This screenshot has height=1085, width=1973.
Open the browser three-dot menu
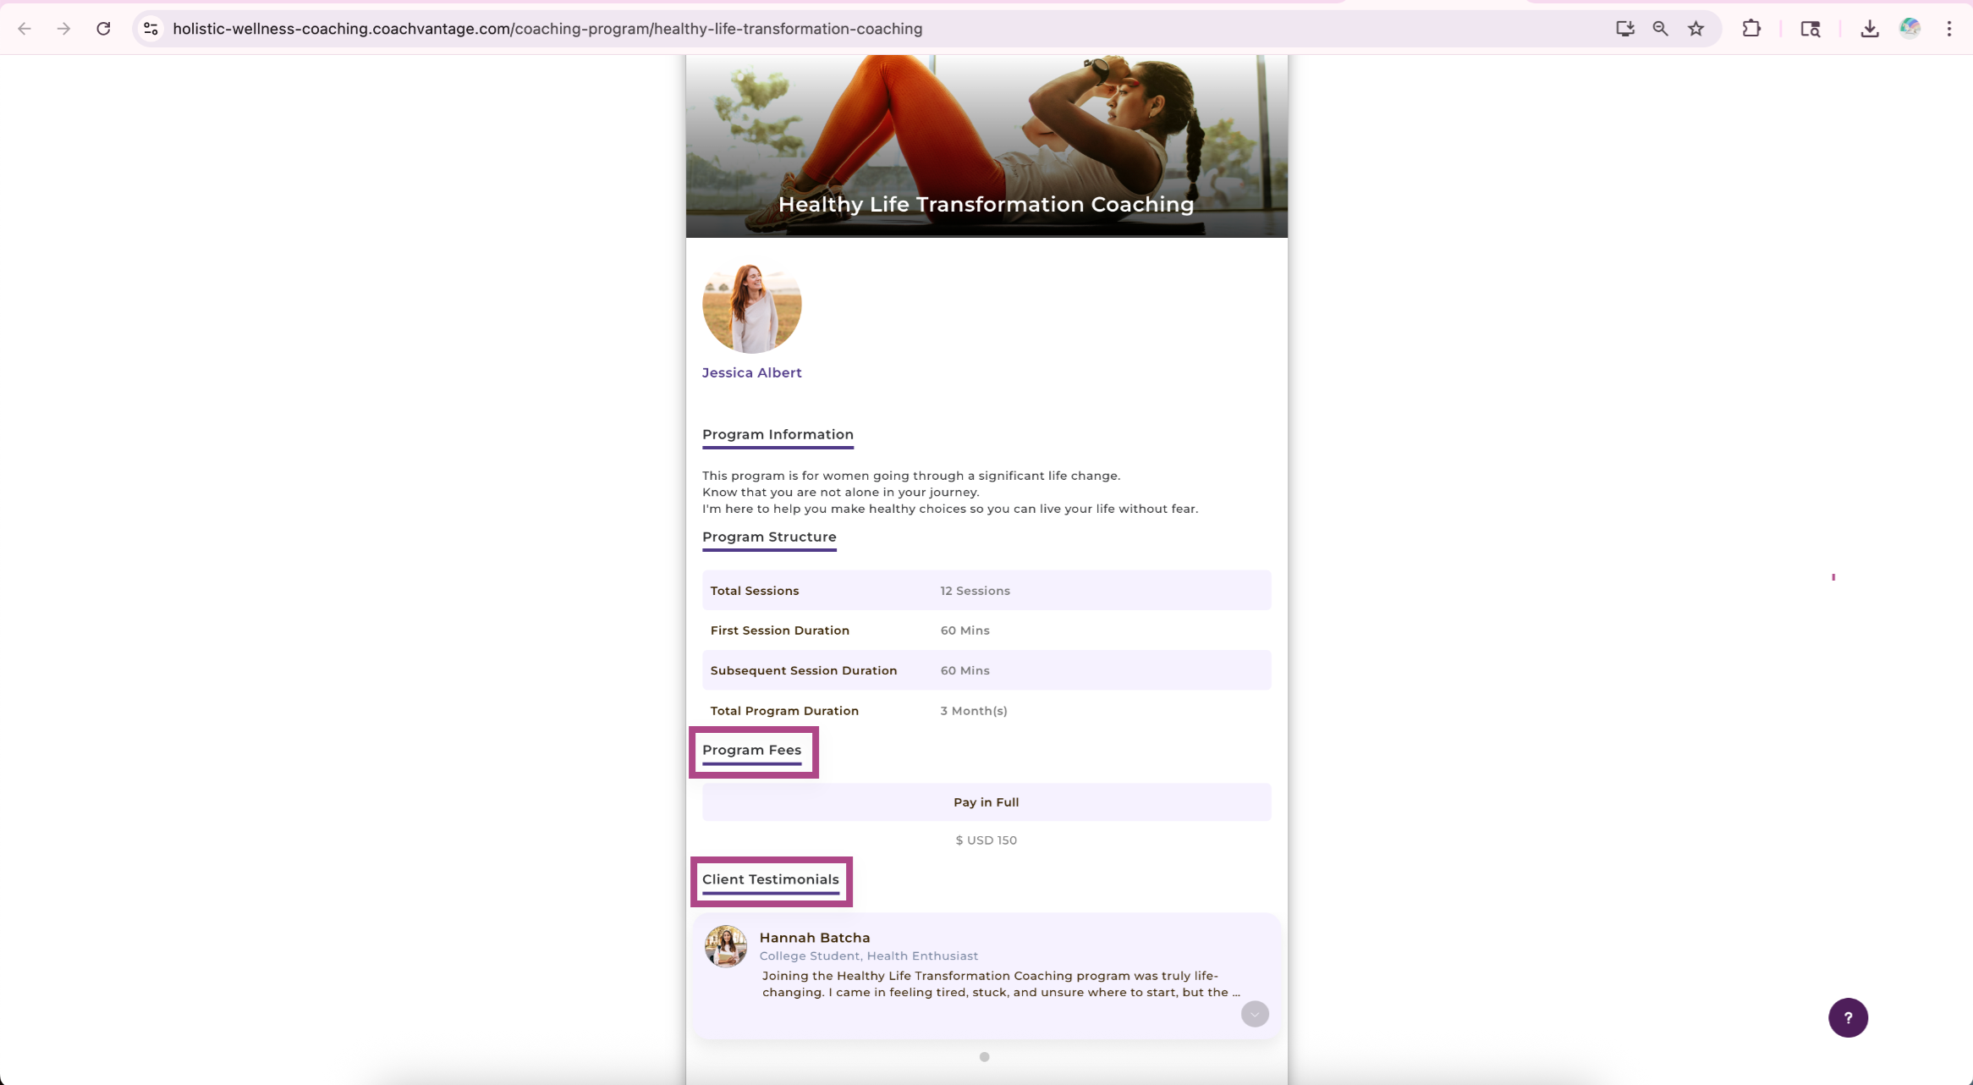(x=1949, y=29)
